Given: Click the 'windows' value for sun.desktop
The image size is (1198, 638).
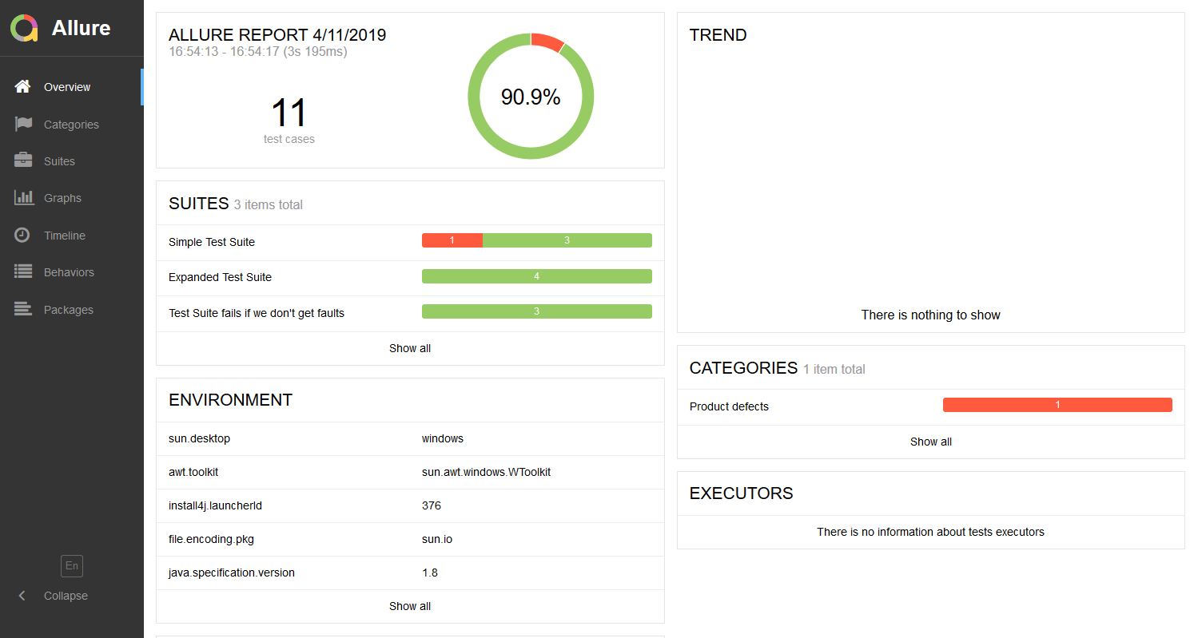Looking at the screenshot, I should click(x=443, y=438).
